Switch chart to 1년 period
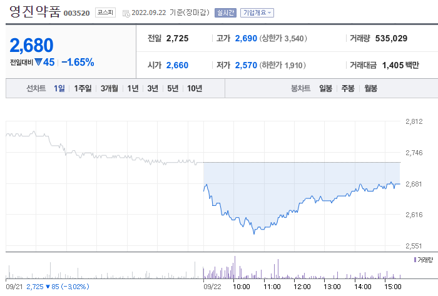The width and height of the screenshot is (438, 296). pos(133,88)
